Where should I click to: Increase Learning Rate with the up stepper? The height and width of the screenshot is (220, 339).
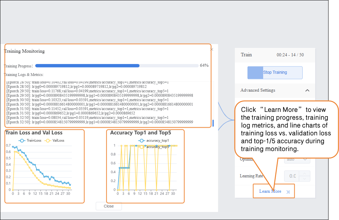[305, 173]
